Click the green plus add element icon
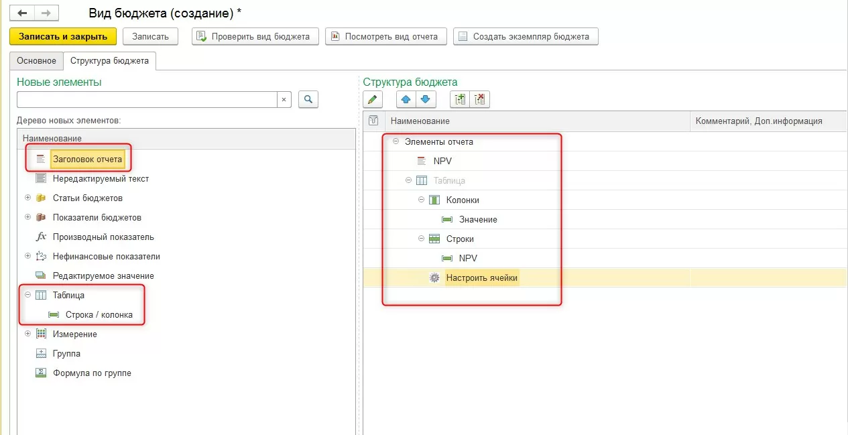This screenshot has width=848, height=435. pos(460,100)
